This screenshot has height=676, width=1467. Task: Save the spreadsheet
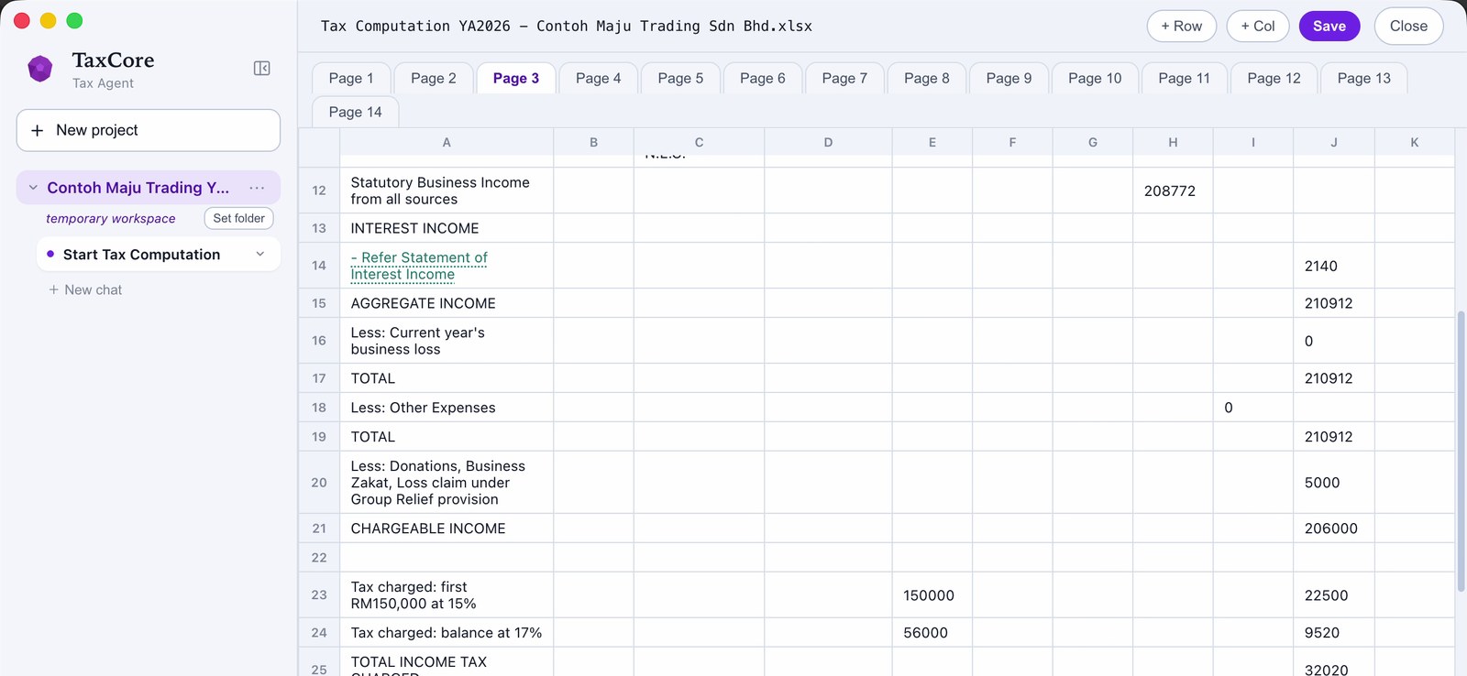(1329, 27)
